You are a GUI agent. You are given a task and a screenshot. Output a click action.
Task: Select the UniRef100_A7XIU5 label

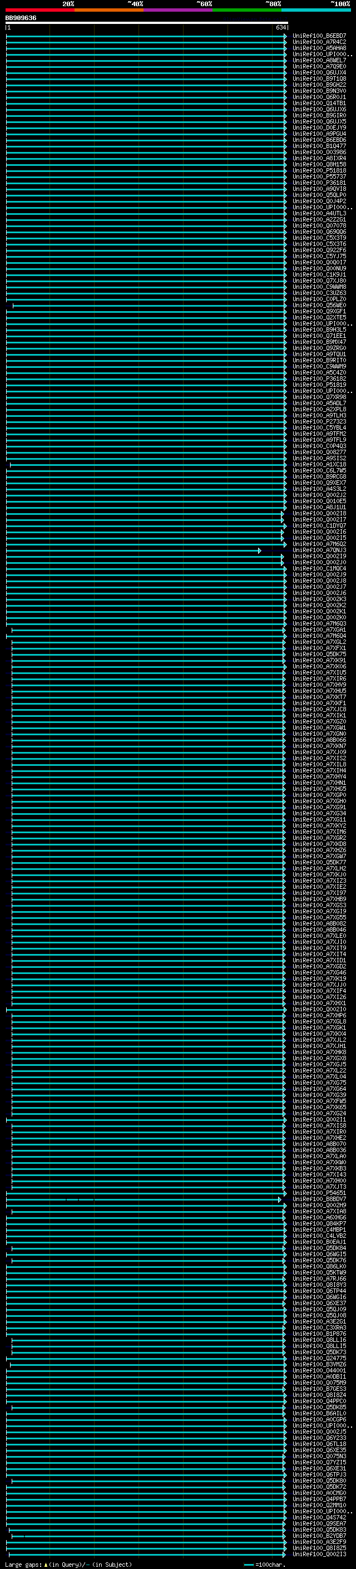pyautogui.click(x=319, y=673)
